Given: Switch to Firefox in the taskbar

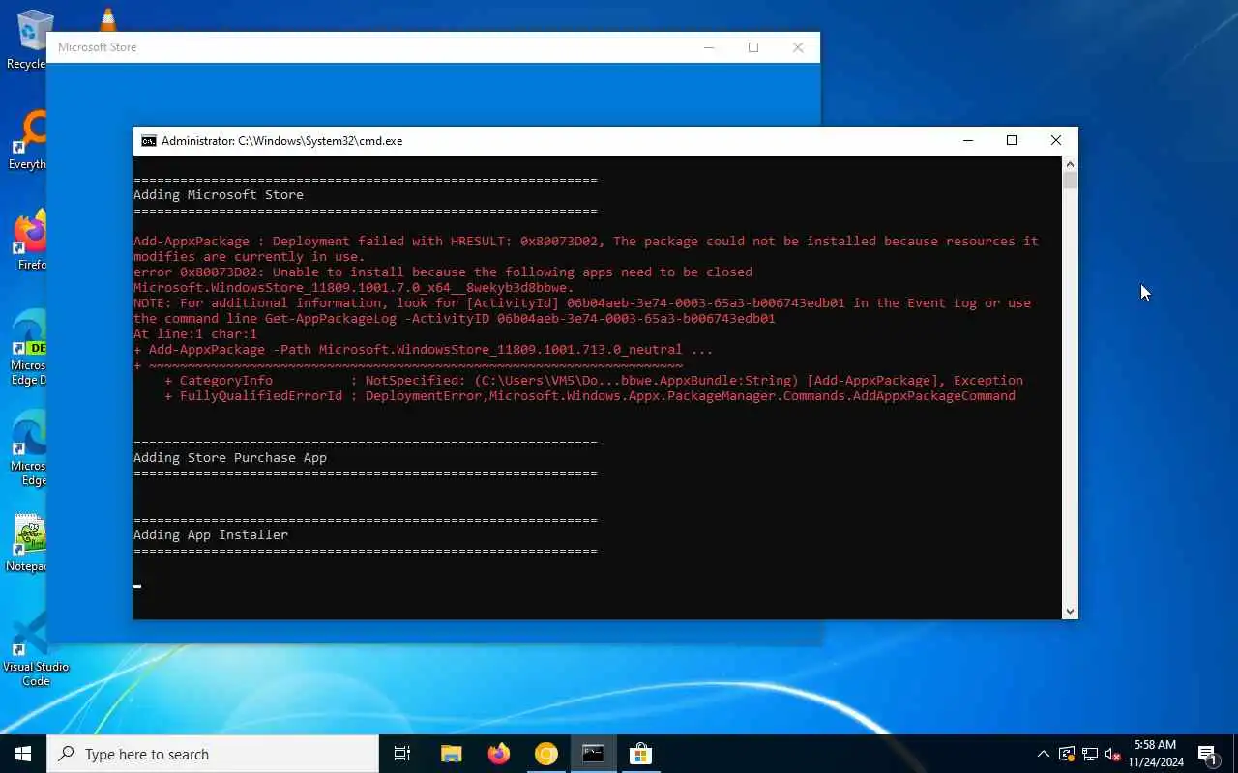Looking at the screenshot, I should click(x=498, y=754).
